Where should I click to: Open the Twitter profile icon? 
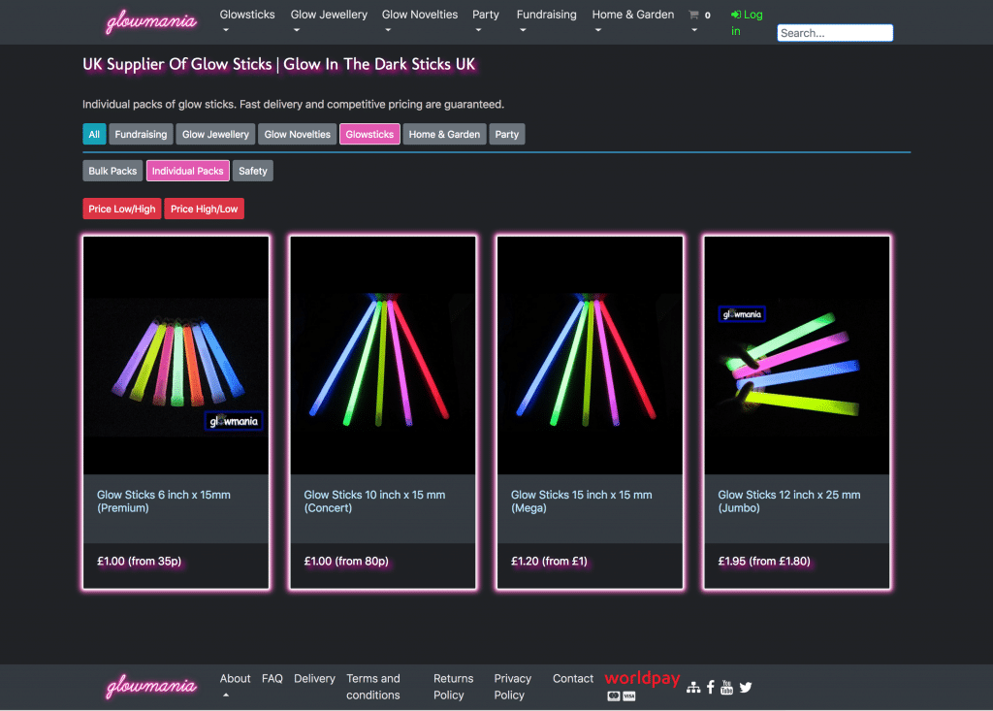(x=746, y=688)
